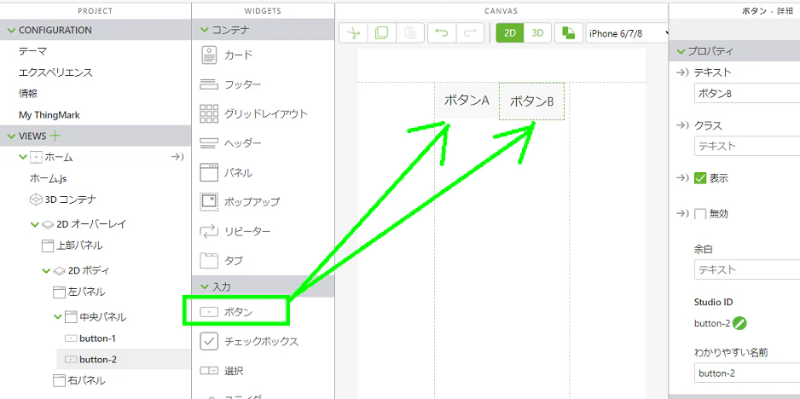The width and height of the screenshot is (800, 399).
Task: Click the green orientation toggle icon
Action: coord(568,33)
